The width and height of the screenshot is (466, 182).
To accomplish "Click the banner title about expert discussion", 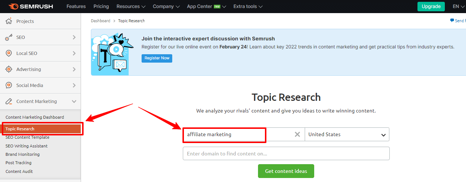I will (208, 39).
